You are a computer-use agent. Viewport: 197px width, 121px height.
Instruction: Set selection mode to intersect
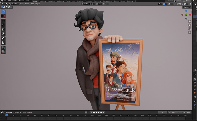click(11, 7)
